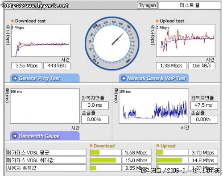
Task: Click the General Ping Test arrow icon
Action: (15, 78)
